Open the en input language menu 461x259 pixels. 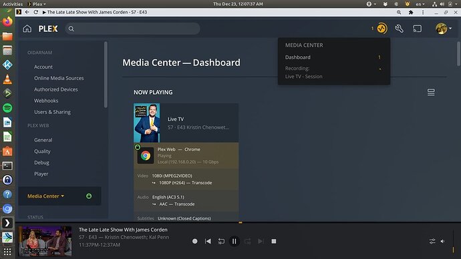coord(420,4)
